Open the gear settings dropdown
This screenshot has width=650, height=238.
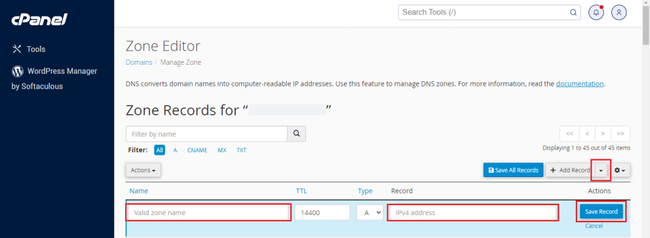[620, 170]
